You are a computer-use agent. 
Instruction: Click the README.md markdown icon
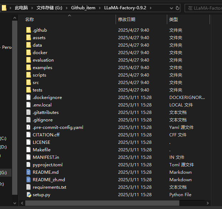(28, 172)
